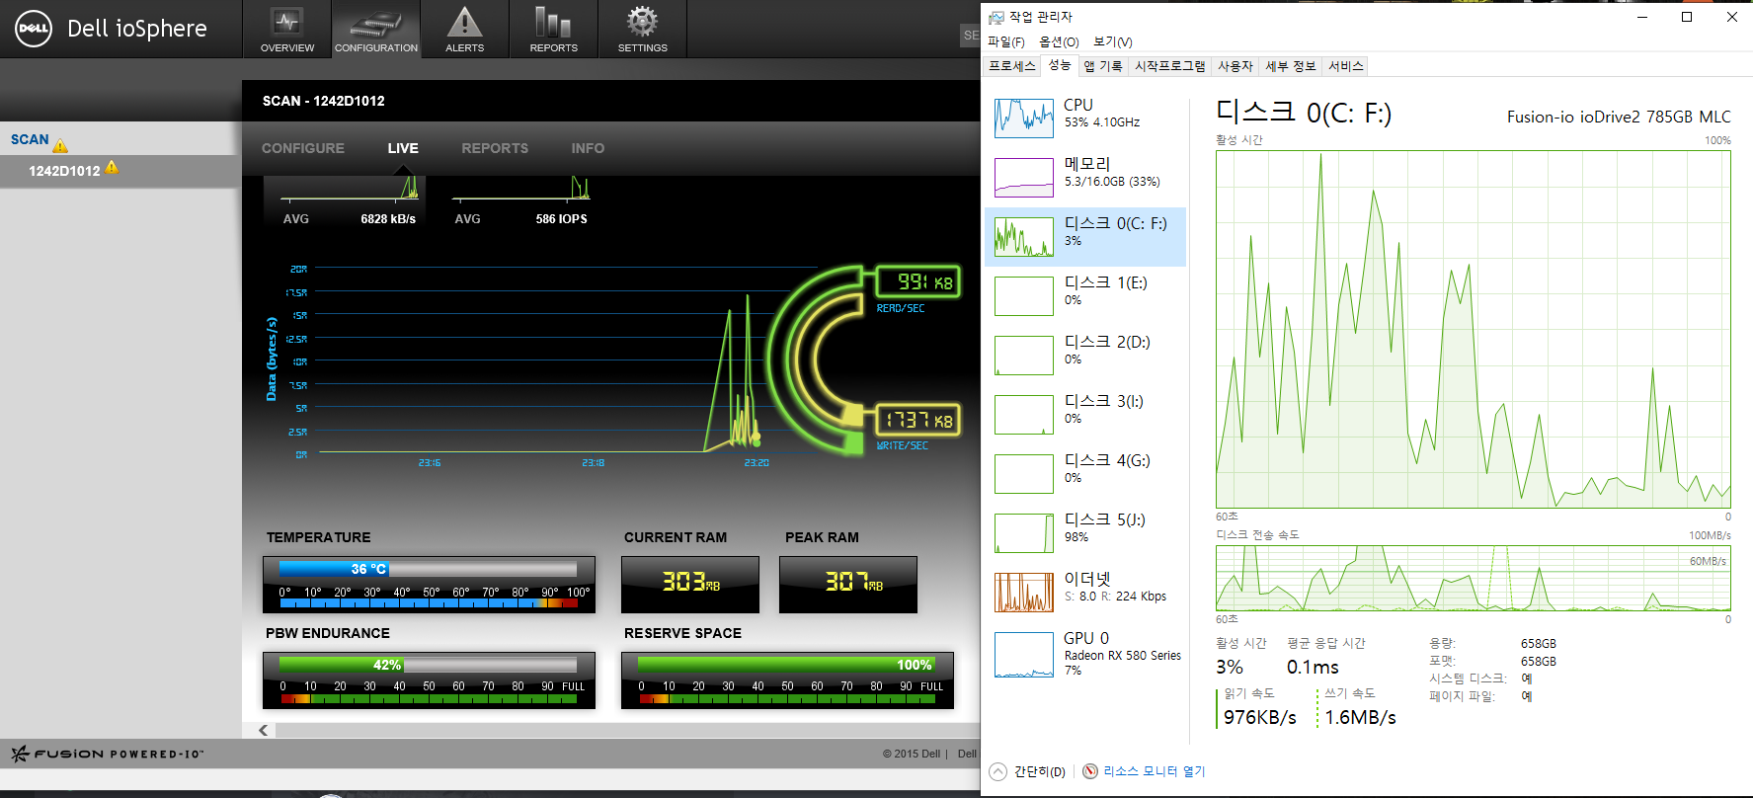Select the Memory (메모리) thumbnail graph

tap(1024, 178)
